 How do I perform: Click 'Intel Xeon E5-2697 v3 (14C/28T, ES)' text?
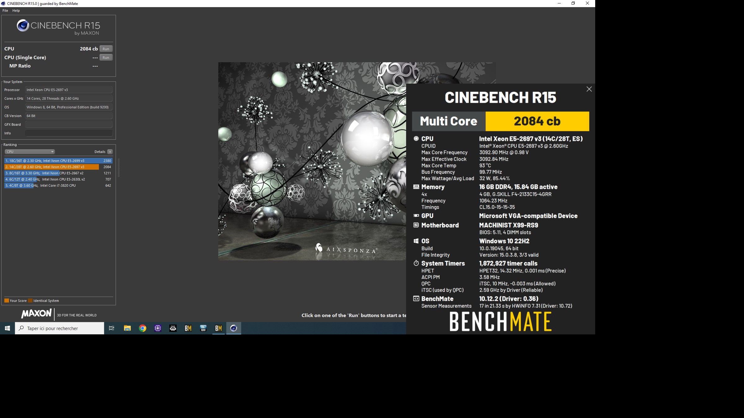point(531,139)
